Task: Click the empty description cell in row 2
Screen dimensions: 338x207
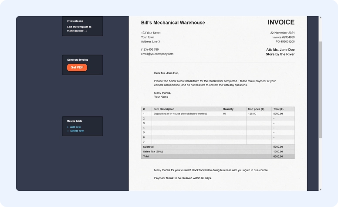Action: [186, 118]
